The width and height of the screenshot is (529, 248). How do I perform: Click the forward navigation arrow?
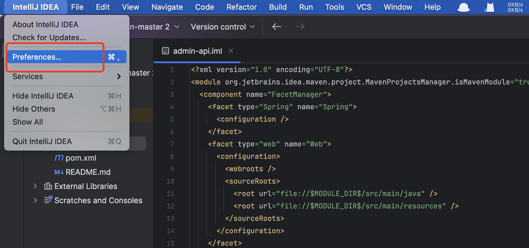pyautogui.click(x=300, y=27)
